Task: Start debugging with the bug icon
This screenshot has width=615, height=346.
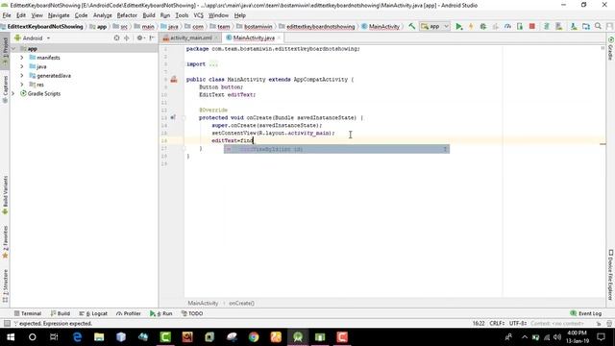Action: click(483, 26)
